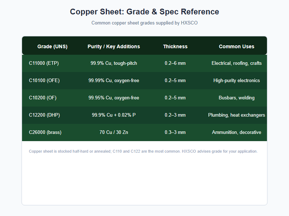
Task: Click the '99.9% Cu + 0.02% P' cell
Action: point(114,115)
